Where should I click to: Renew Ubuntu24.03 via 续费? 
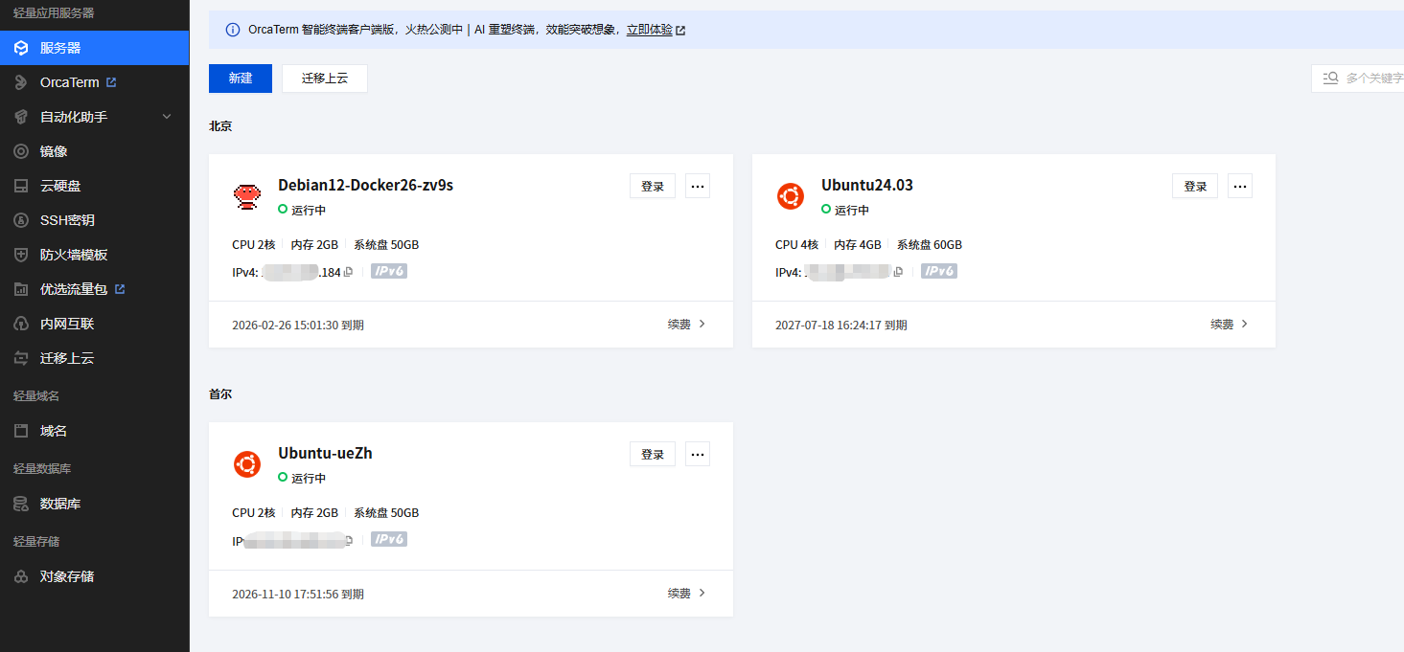1230,325
